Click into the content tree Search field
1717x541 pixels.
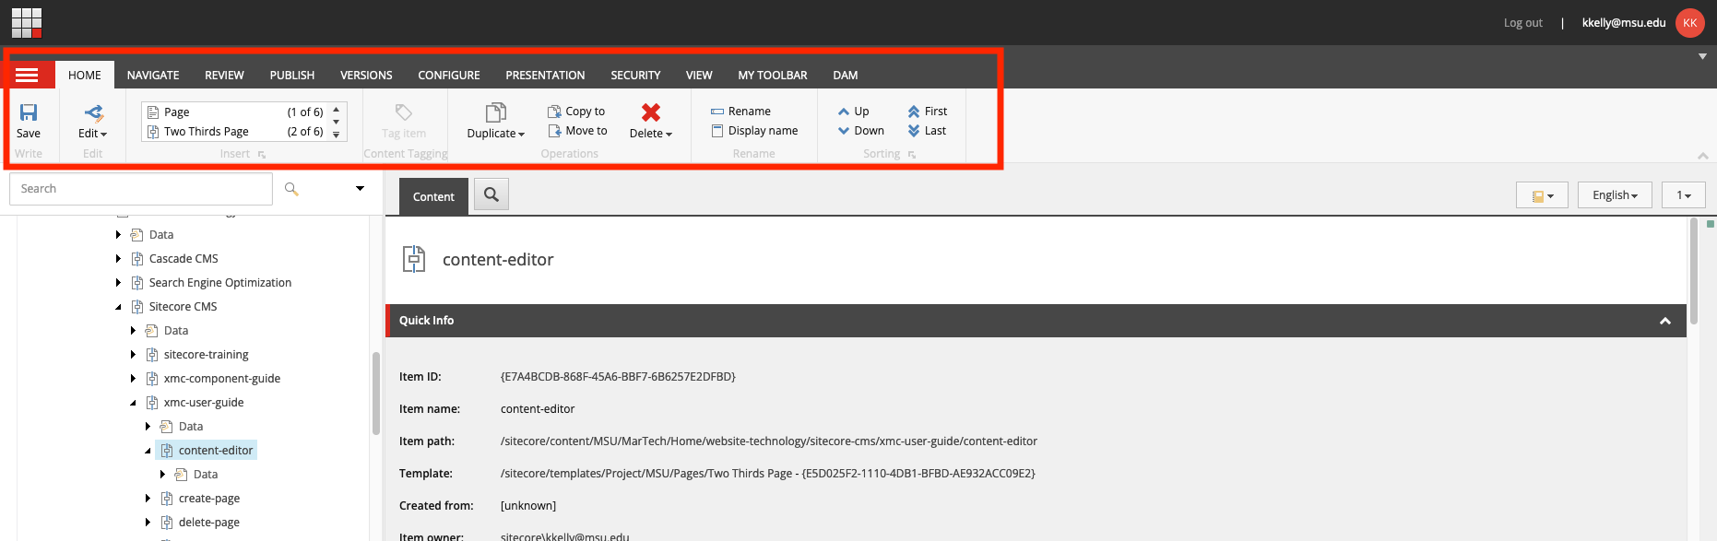141,189
